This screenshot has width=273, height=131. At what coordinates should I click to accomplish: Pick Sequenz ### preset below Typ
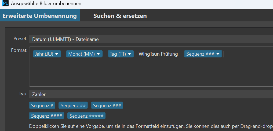coord(107,105)
